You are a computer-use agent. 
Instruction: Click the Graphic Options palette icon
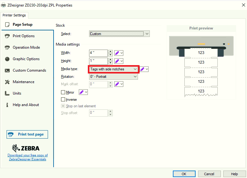click(x=7, y=59)
